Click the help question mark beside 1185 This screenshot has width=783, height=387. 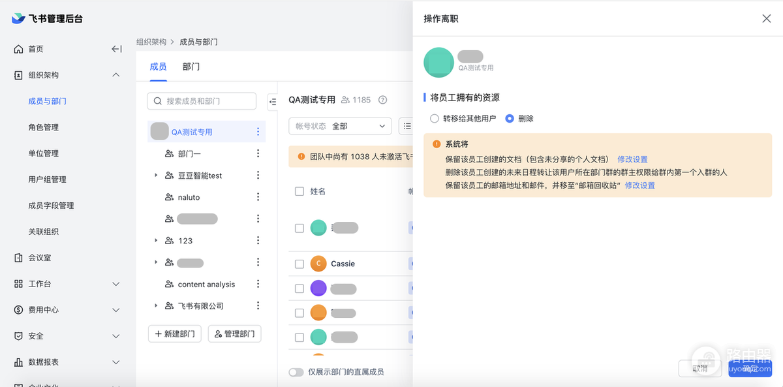pyautogui.click(x=383, y=100)
